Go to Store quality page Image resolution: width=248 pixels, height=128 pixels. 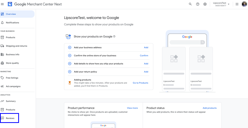tap(12, 63)
